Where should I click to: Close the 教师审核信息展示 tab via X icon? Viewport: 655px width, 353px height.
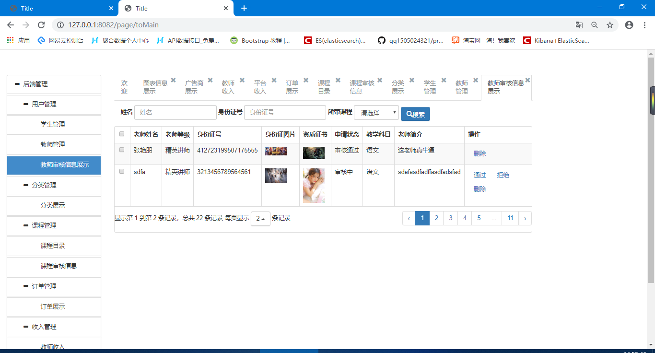[527, 80]
